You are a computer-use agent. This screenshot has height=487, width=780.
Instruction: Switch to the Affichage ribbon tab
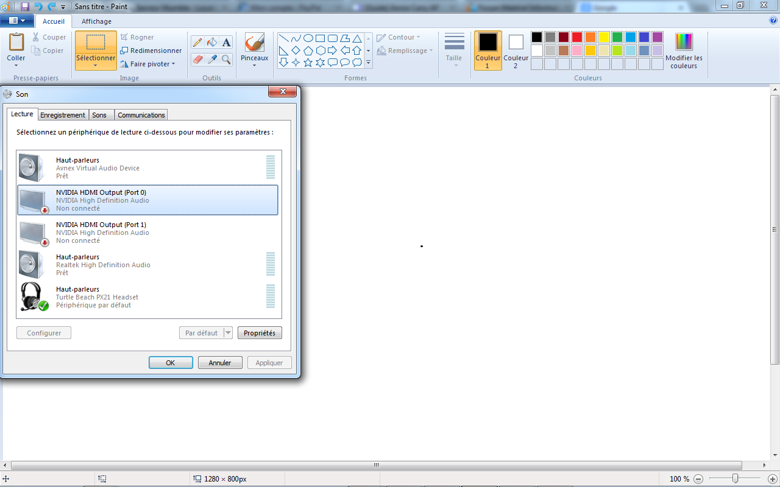(x=96, y=21)
